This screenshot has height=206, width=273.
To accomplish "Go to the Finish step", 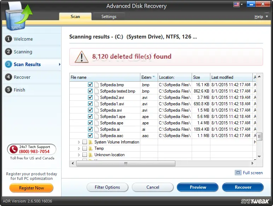I will coord(32,90).
